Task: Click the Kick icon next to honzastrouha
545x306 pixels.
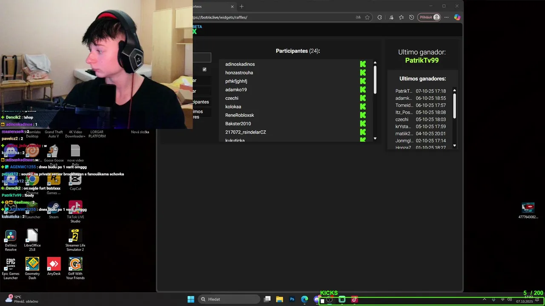Action: (x=363, y=73)
